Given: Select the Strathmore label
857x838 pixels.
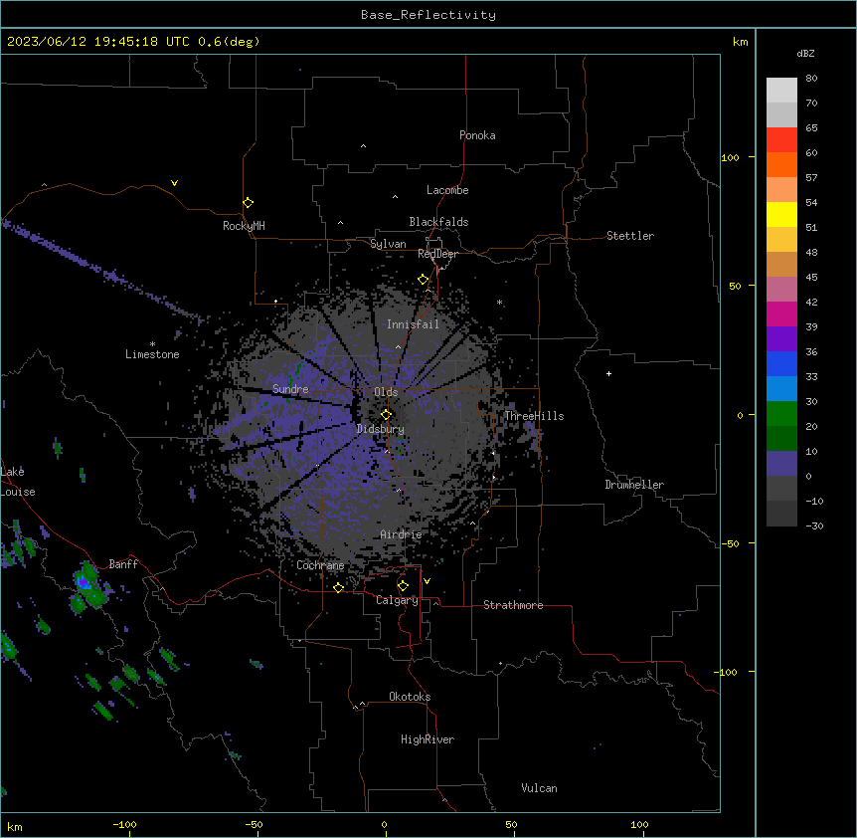Looking at the screenshot, I should 513,605.
